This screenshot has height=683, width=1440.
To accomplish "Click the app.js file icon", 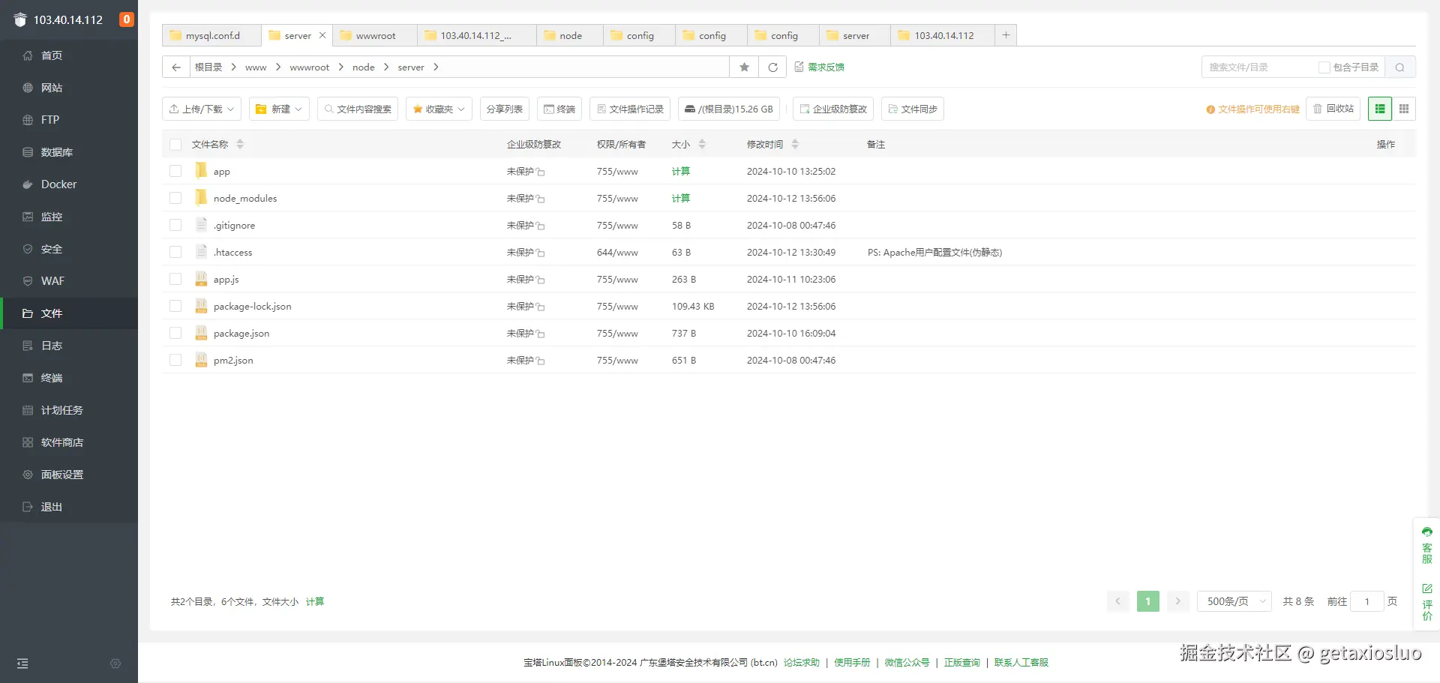I will [x=201, y=279].
